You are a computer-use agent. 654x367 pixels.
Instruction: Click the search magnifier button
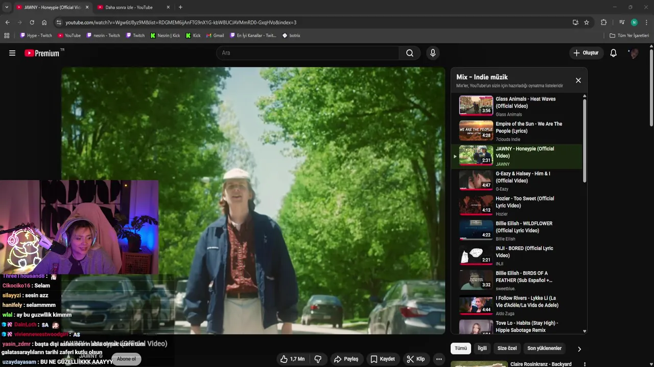[x=410, y=53]
